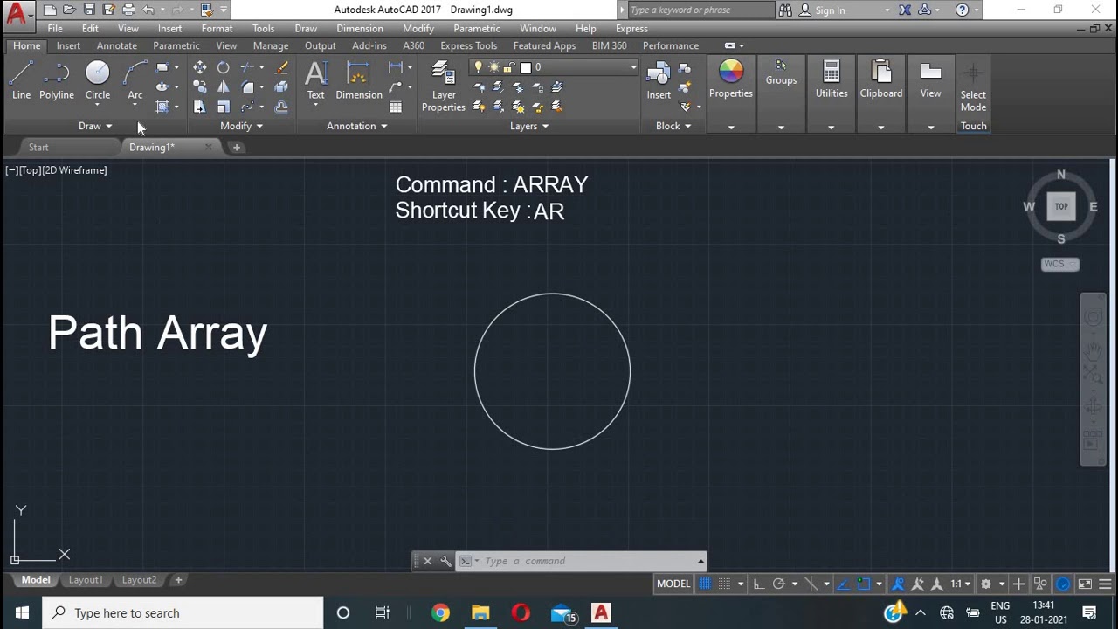Image resolution: width=1118 pixels, height=629 pixels.
Task: Select the Line tool
Action: pyautogui.click(x=21, y=80)
